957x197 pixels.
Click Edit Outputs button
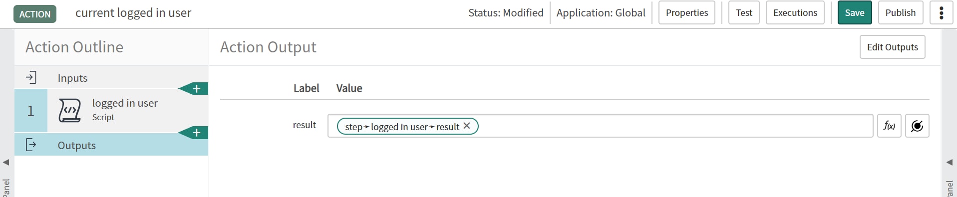893,47
